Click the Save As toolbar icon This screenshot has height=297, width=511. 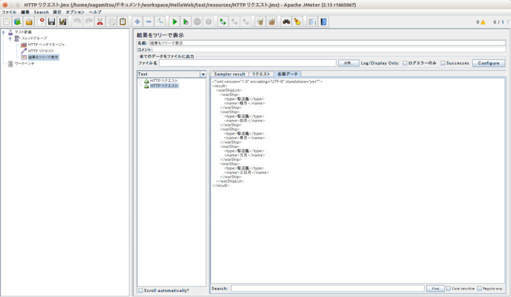pos(62,22)
